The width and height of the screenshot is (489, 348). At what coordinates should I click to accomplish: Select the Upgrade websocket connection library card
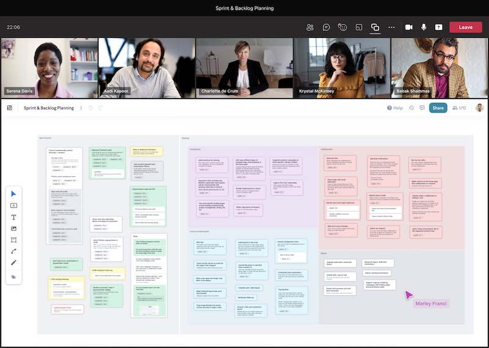coord(340,263)
